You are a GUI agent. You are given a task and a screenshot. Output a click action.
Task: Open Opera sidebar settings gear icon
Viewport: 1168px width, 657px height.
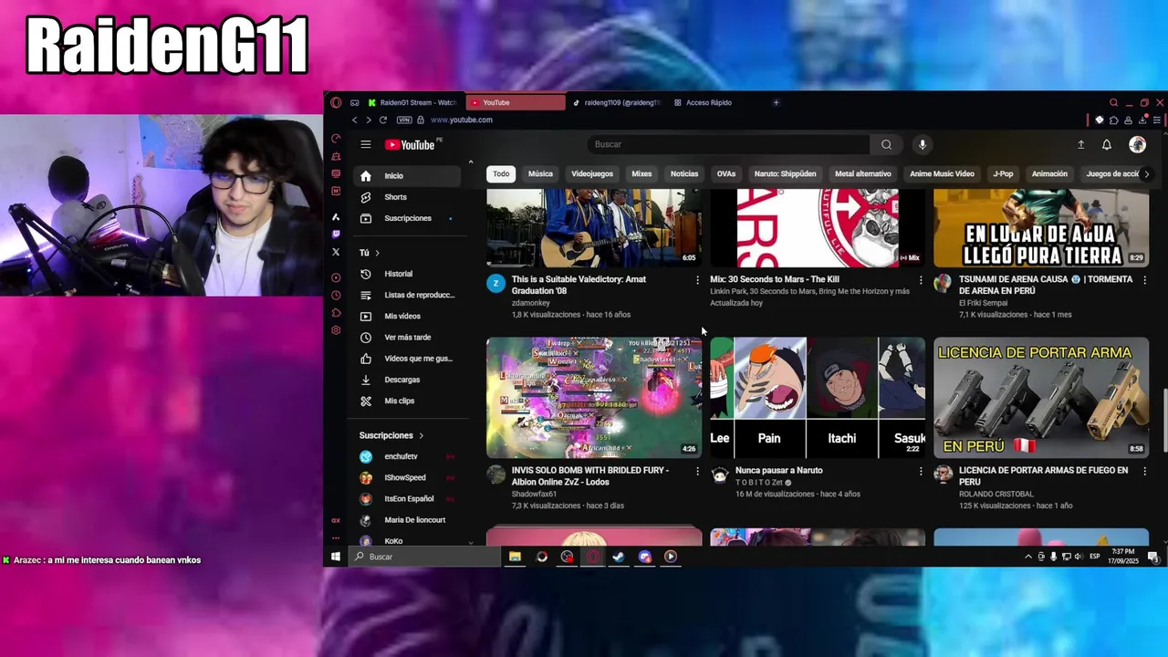[x=336, y=330]
